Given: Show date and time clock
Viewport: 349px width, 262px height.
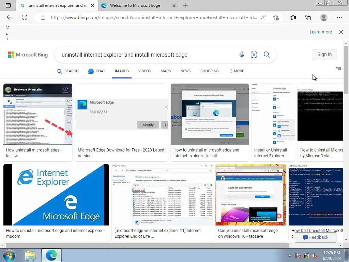Looking at the screenshot, I should pos(332,256).
